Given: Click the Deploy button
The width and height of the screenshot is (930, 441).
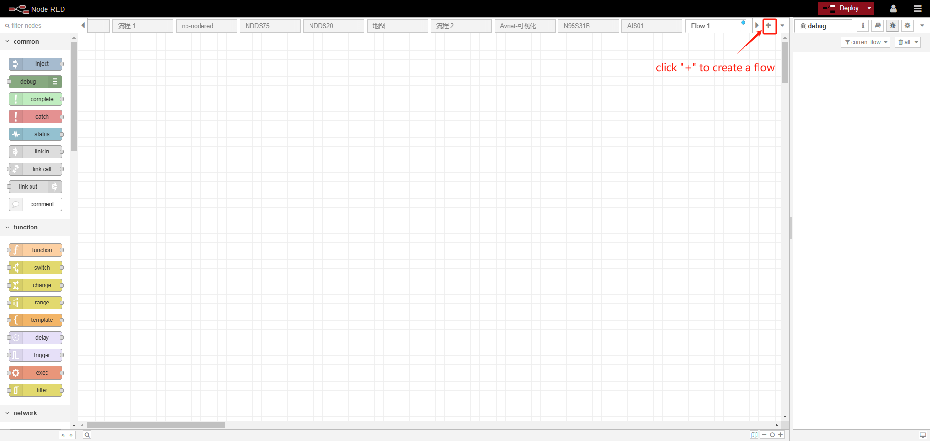Looking at the screenshot, I should (x=842, y=8).
